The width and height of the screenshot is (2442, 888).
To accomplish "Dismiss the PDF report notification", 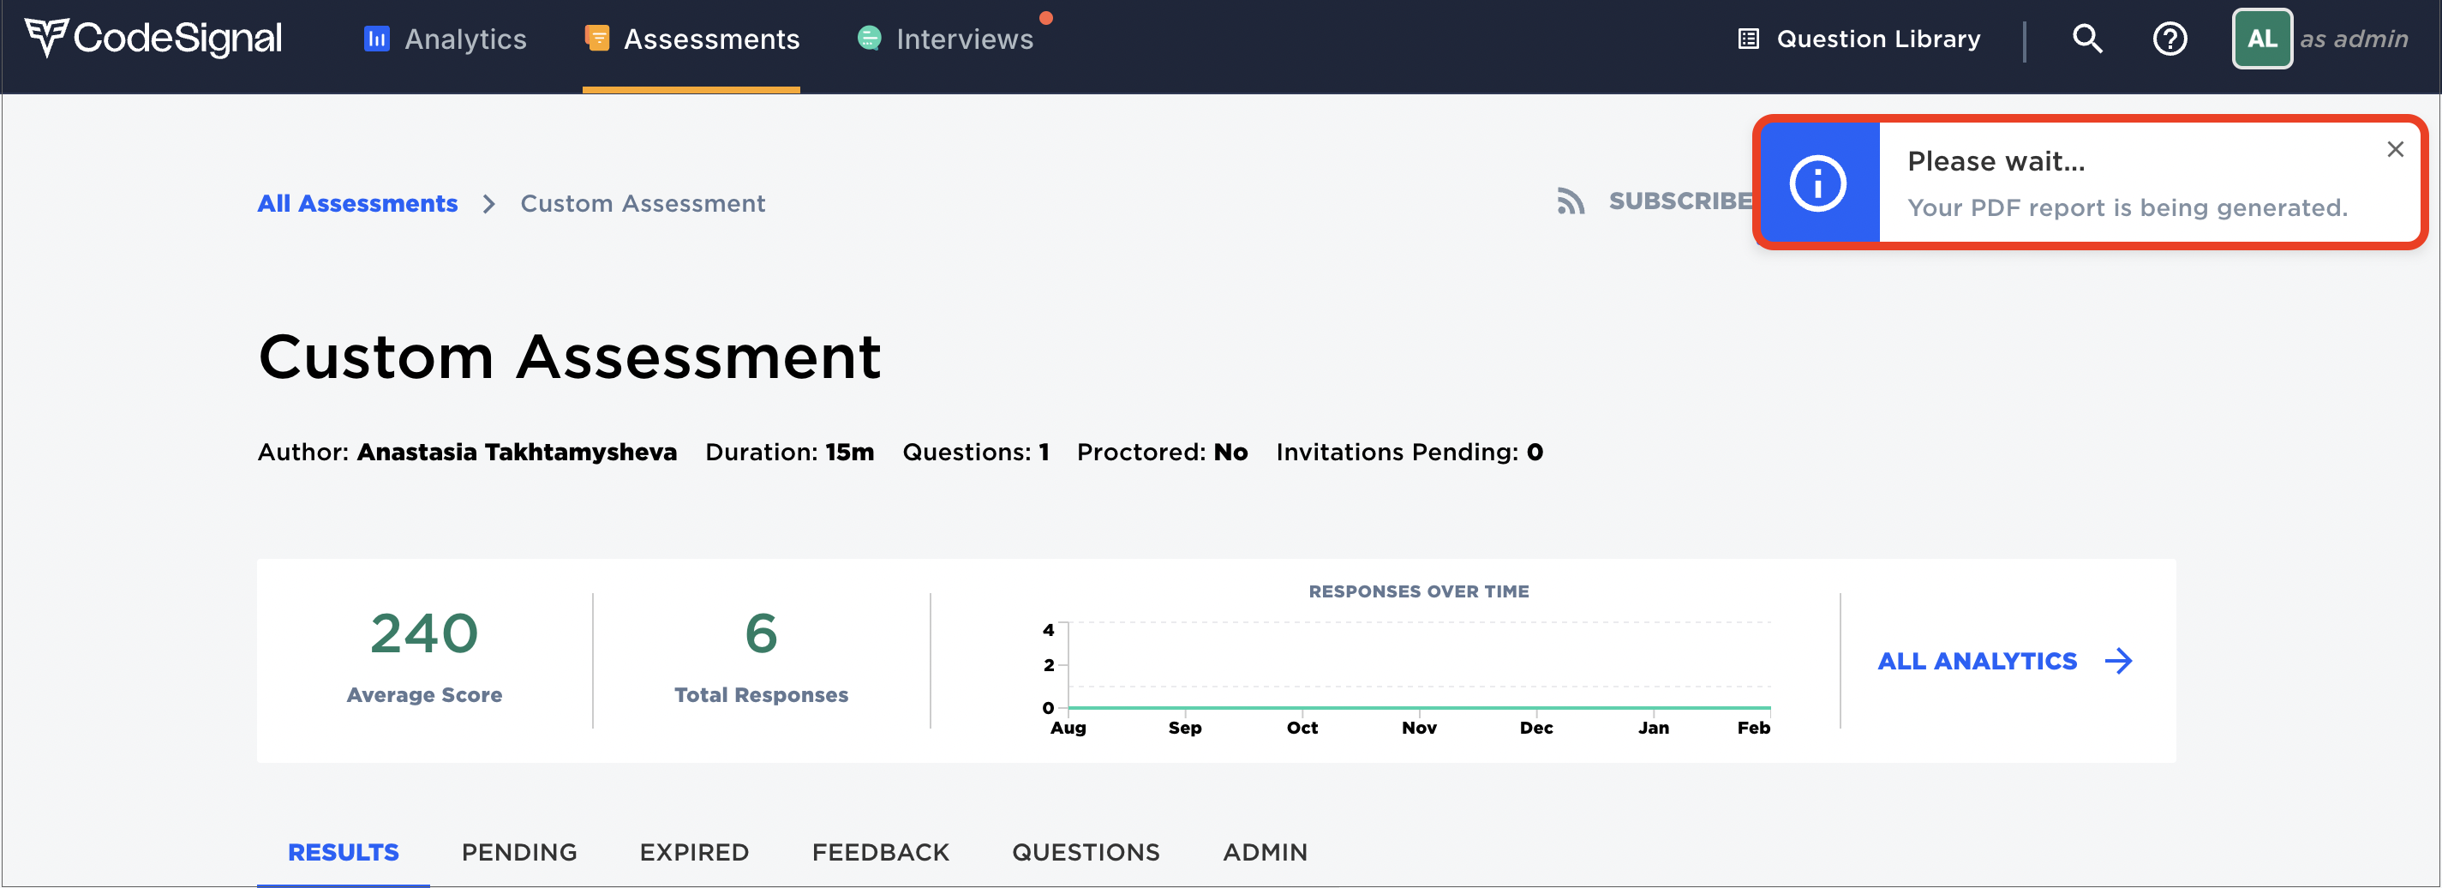I will [2395, 149].
